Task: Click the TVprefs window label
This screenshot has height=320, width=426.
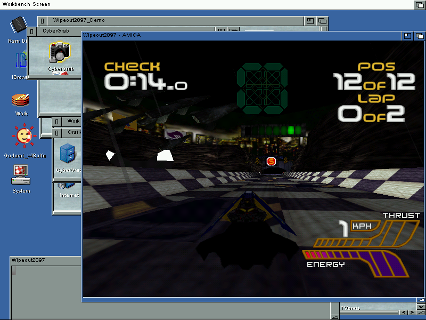Action: click(x=350, y=308)
